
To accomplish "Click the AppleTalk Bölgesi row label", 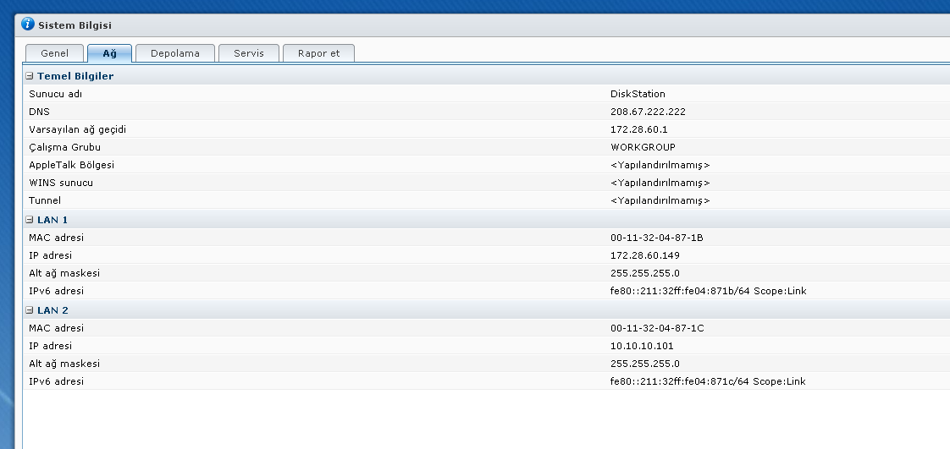I will [71, 165].
